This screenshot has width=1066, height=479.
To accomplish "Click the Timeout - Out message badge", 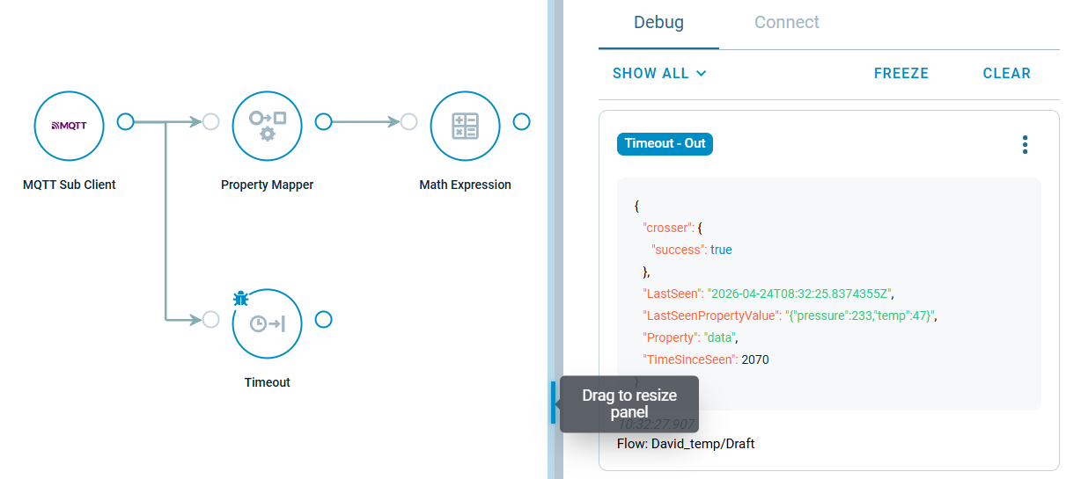I will click(665, 143).
